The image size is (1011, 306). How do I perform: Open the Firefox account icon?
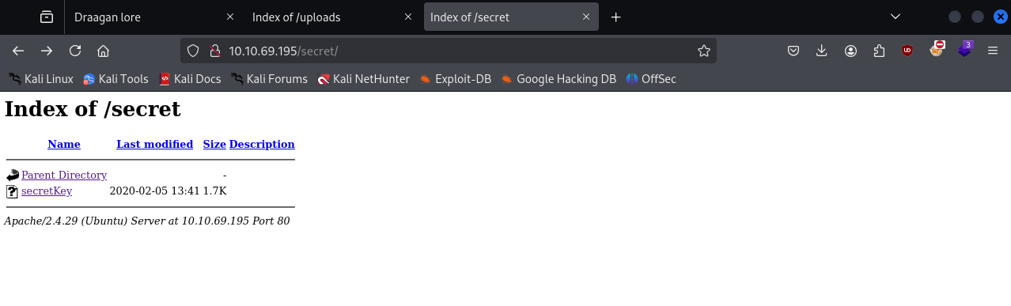tap(850, 51)
